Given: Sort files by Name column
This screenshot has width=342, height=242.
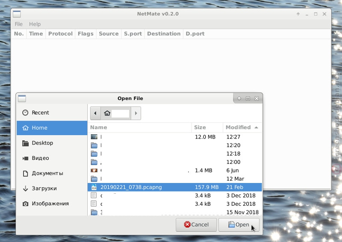Looking at the screenshot, I should (x=140, y=127).
